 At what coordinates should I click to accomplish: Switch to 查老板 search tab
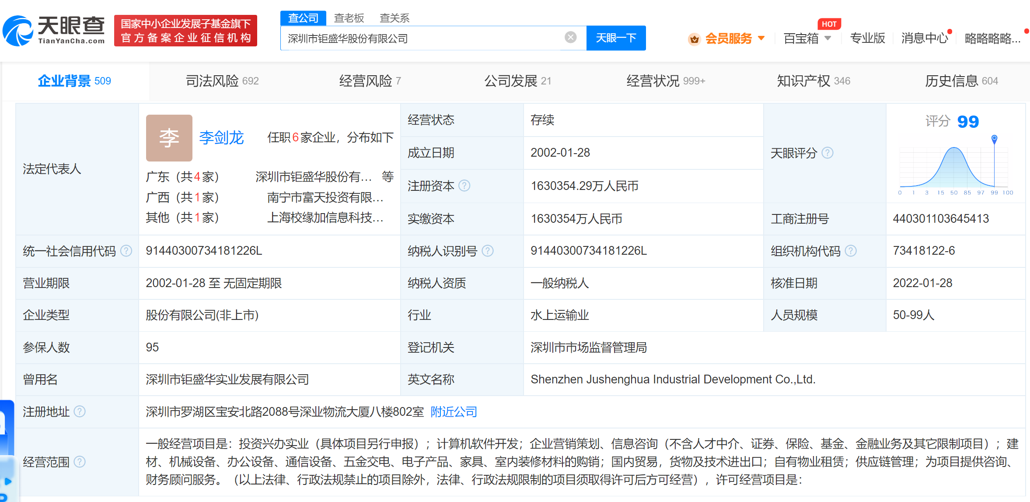pos(349,18)
